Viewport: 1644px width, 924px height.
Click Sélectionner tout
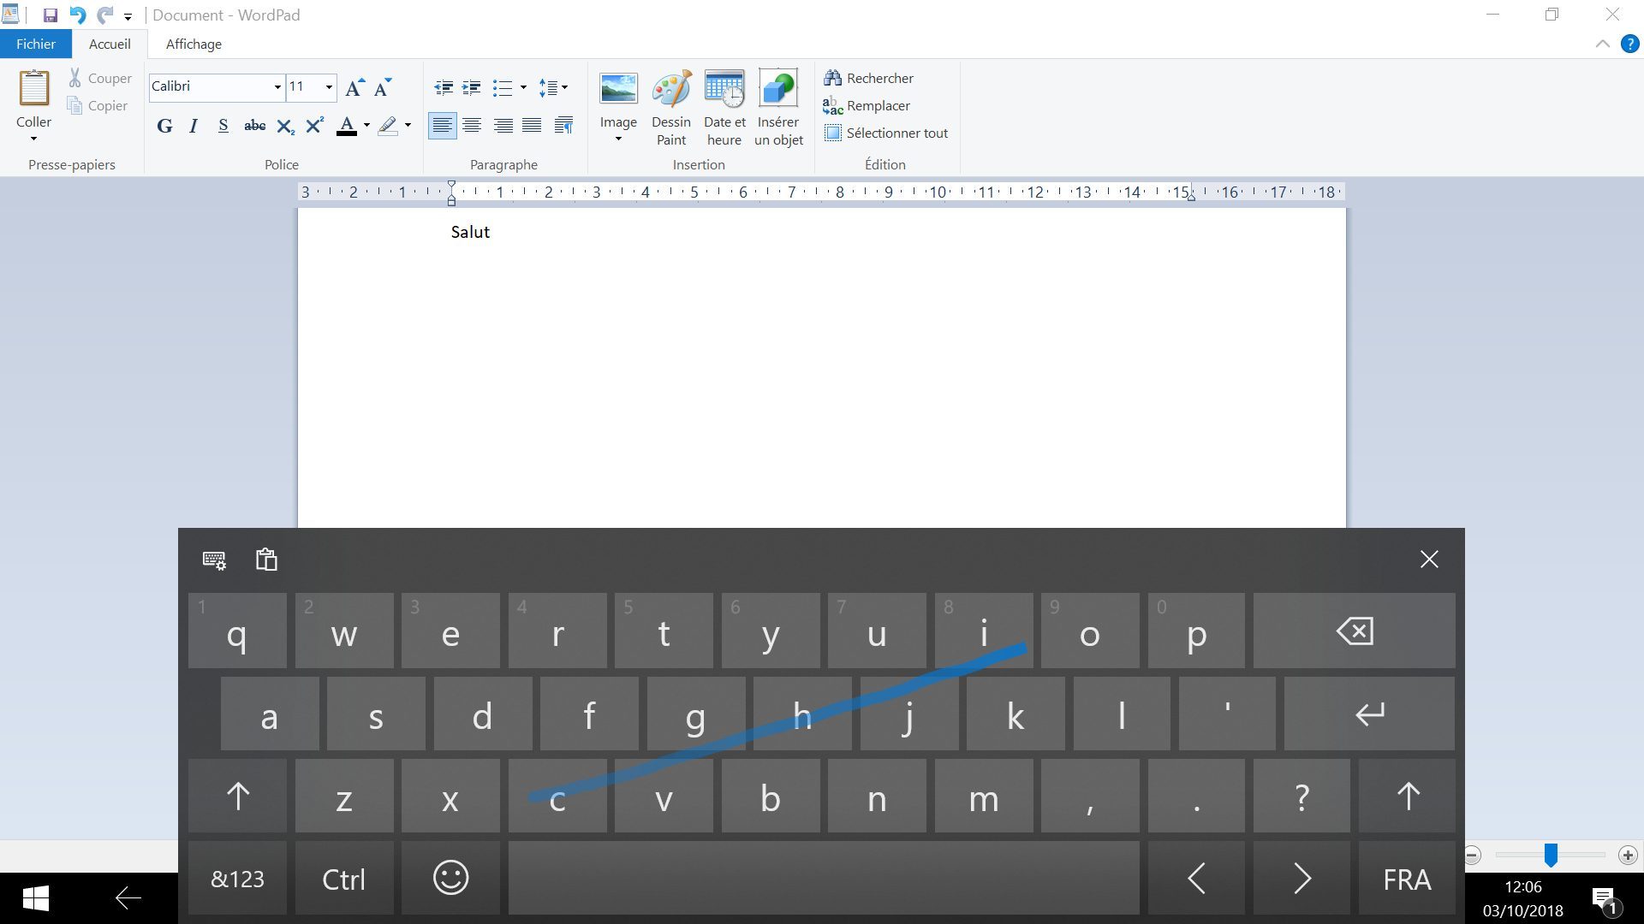pos(886,133)
